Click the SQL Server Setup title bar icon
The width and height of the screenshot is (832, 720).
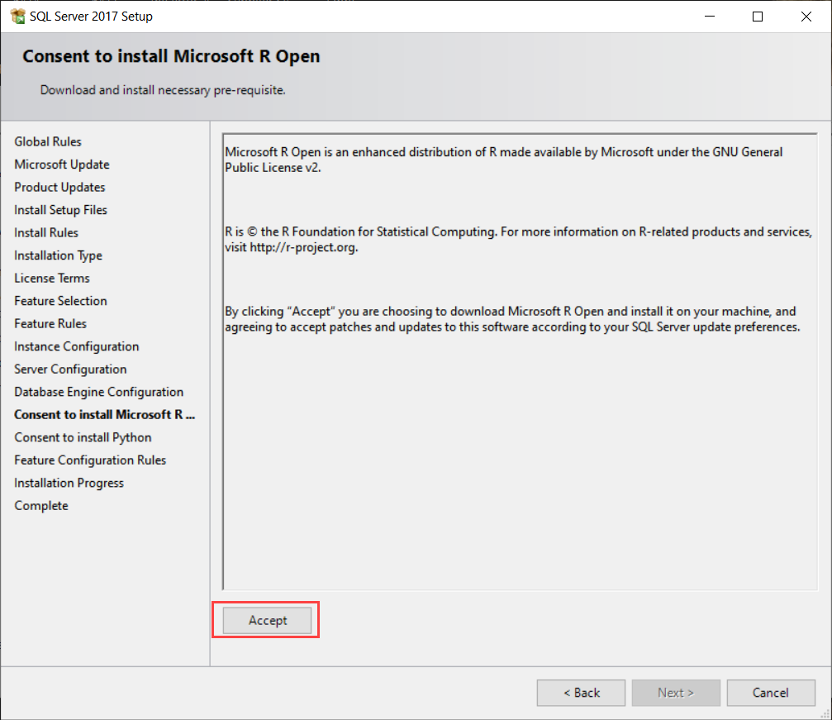point(17,16)
